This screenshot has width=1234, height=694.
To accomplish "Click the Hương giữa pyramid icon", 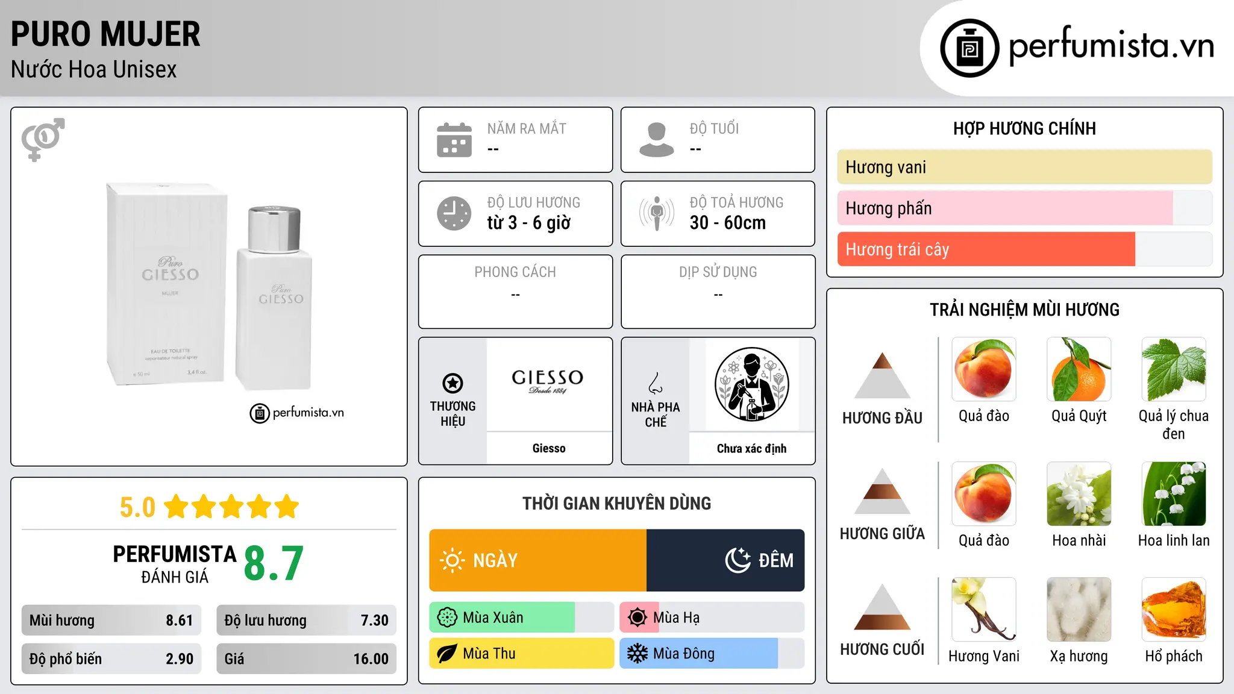I will point(882,491).
